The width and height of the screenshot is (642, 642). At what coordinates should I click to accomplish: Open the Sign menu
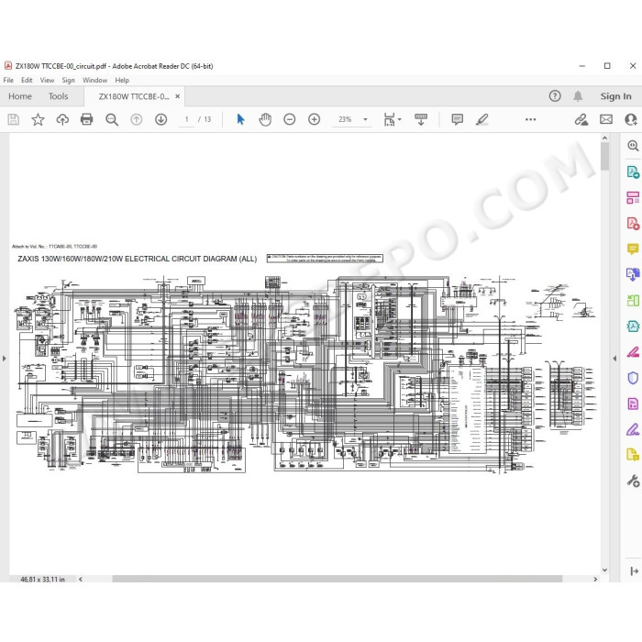pyautogui.click(x=69, y=81)
